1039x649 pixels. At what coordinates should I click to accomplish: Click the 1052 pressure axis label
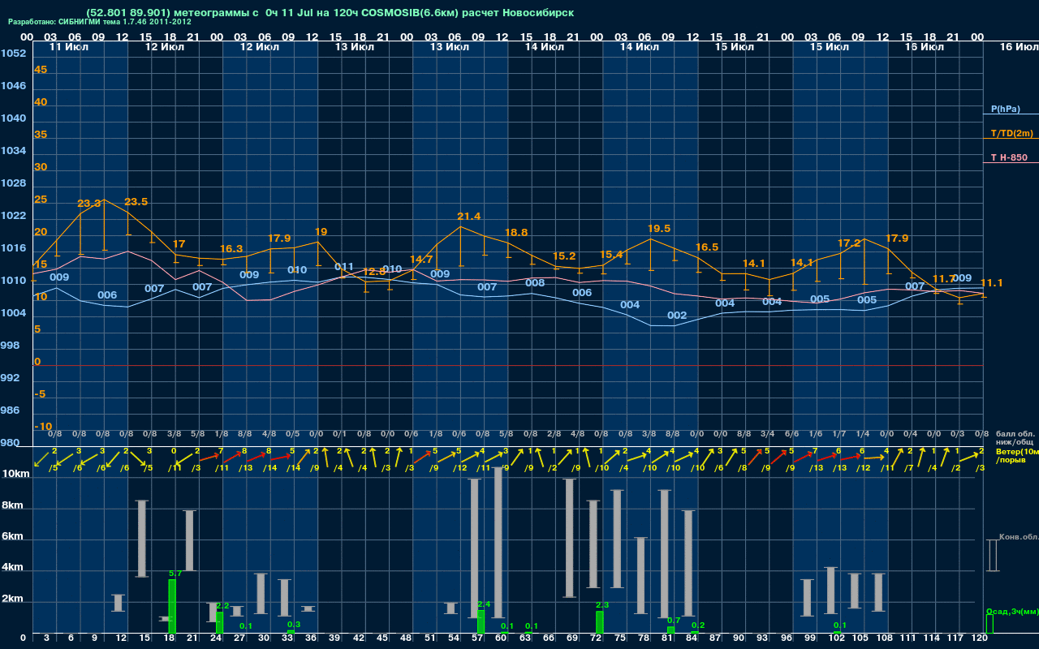[13, 54]
